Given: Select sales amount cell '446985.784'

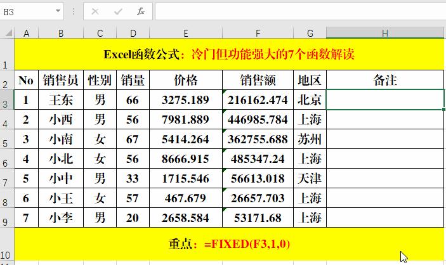Looking at the screenshot, I should coord(258,119).
